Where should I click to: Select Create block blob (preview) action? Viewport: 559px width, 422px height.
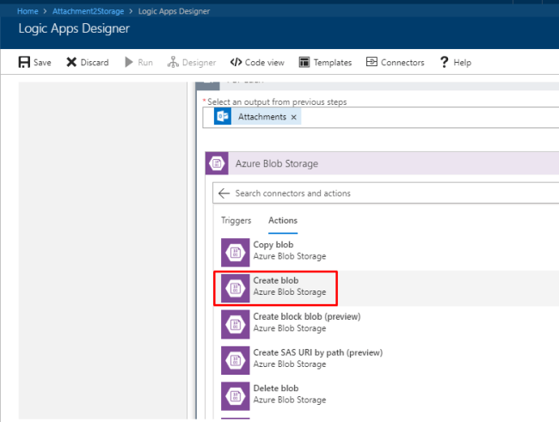pyautogui.click(x=307, y=316)
